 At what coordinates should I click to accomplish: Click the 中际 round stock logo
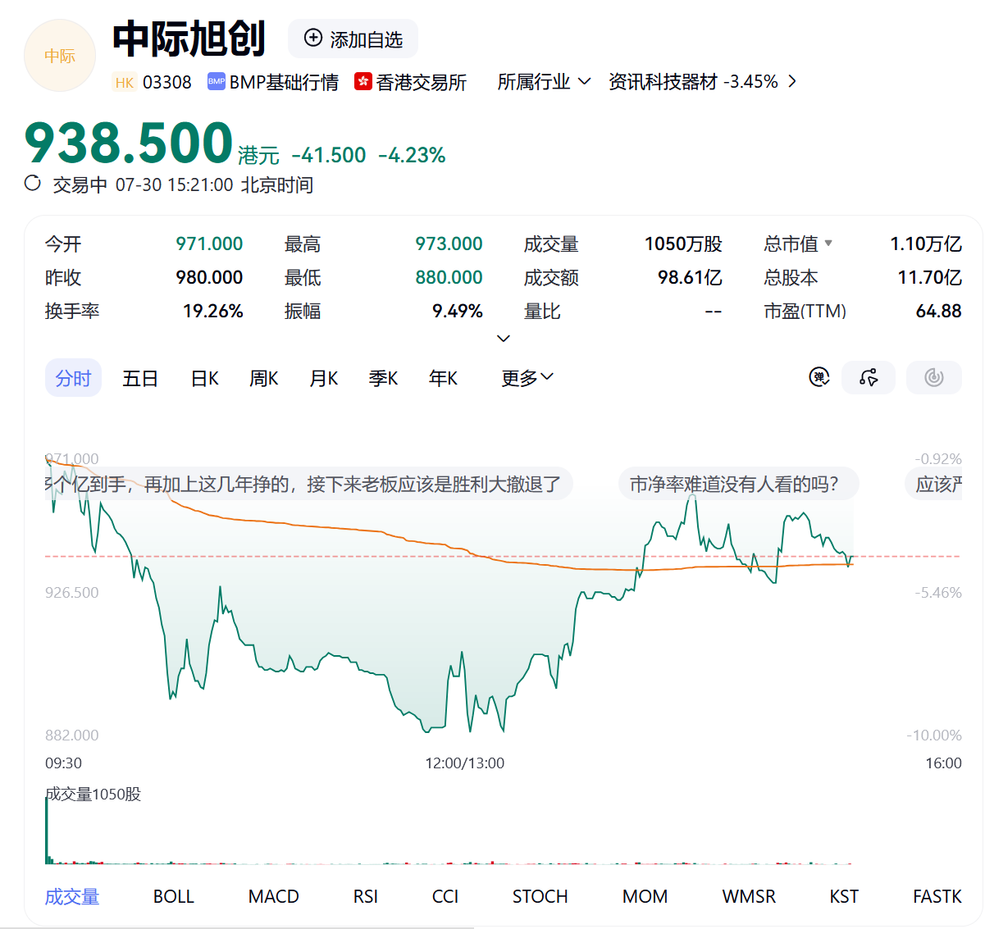(x=60, y=56)
